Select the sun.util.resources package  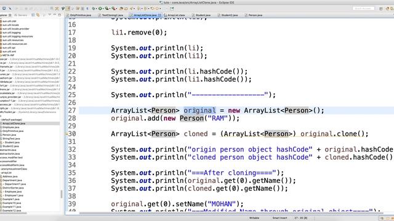coord(13,40)
